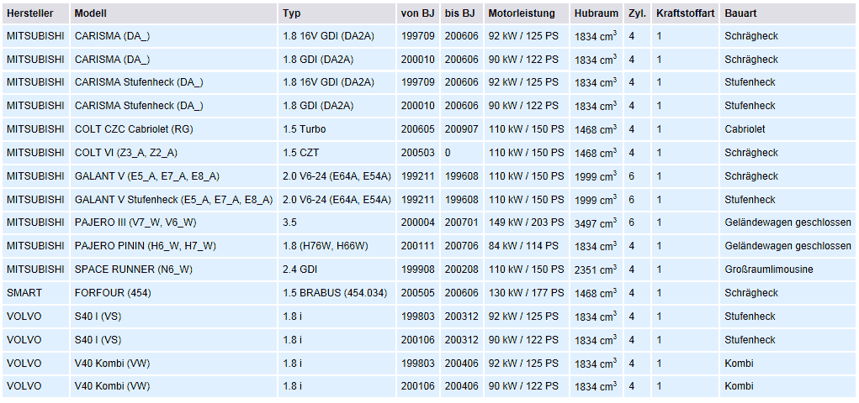
Task: Click the Kraftstoffart link in the PAJERO PININ row
Action: point(659,246)
